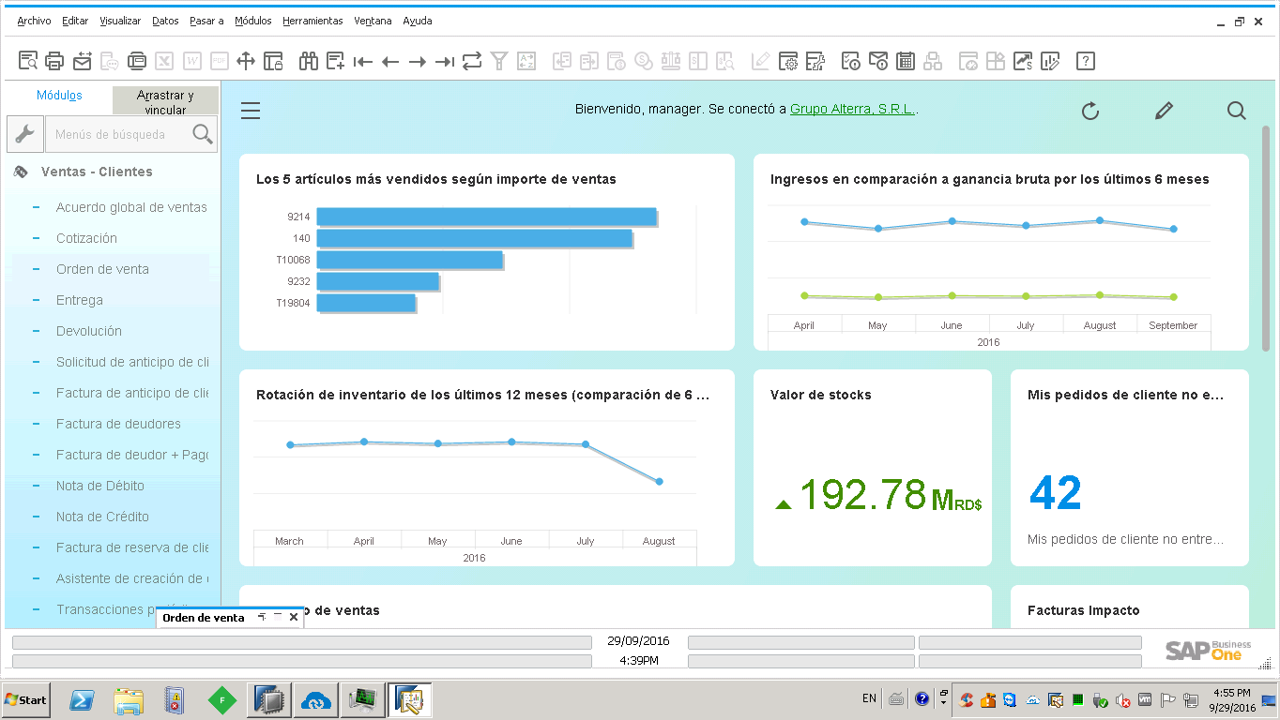Screen dimensions: 1280x720
Task: Open the chart with currency toolbar icon
Action: 1023,61
